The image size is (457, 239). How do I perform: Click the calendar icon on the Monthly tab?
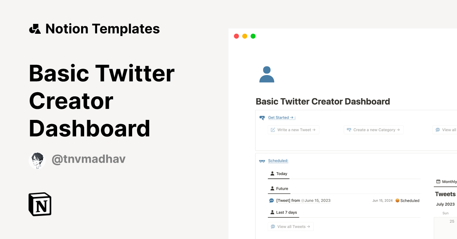coord(439,181)
